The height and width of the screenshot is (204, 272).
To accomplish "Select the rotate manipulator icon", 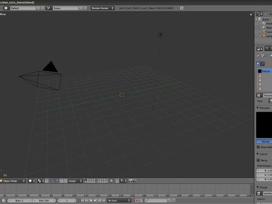I will (61, 181).
